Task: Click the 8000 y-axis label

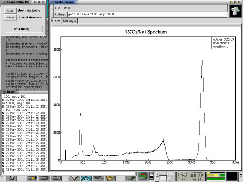Action: (56, 50)
